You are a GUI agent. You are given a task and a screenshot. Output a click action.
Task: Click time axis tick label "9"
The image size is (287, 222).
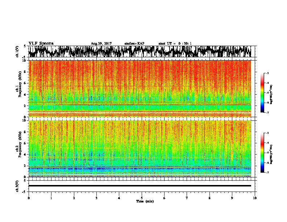232,198
